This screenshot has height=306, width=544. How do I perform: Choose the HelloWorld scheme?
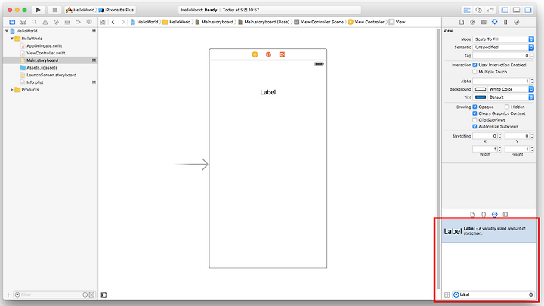pos(81,10)
